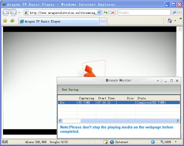This screenshot has height=146, width=184.
Task: Open the recent pages dropdown beside Forward
Action: pyautogui.click(x=19, y=12)
